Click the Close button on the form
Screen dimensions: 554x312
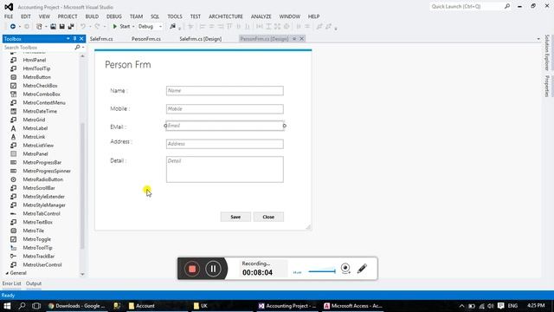tap(268, 217)
